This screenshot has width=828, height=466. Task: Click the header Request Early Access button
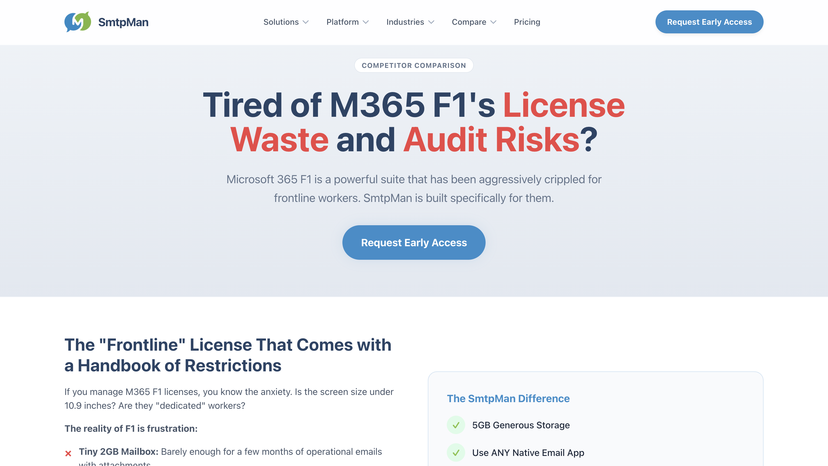point(709,22)
